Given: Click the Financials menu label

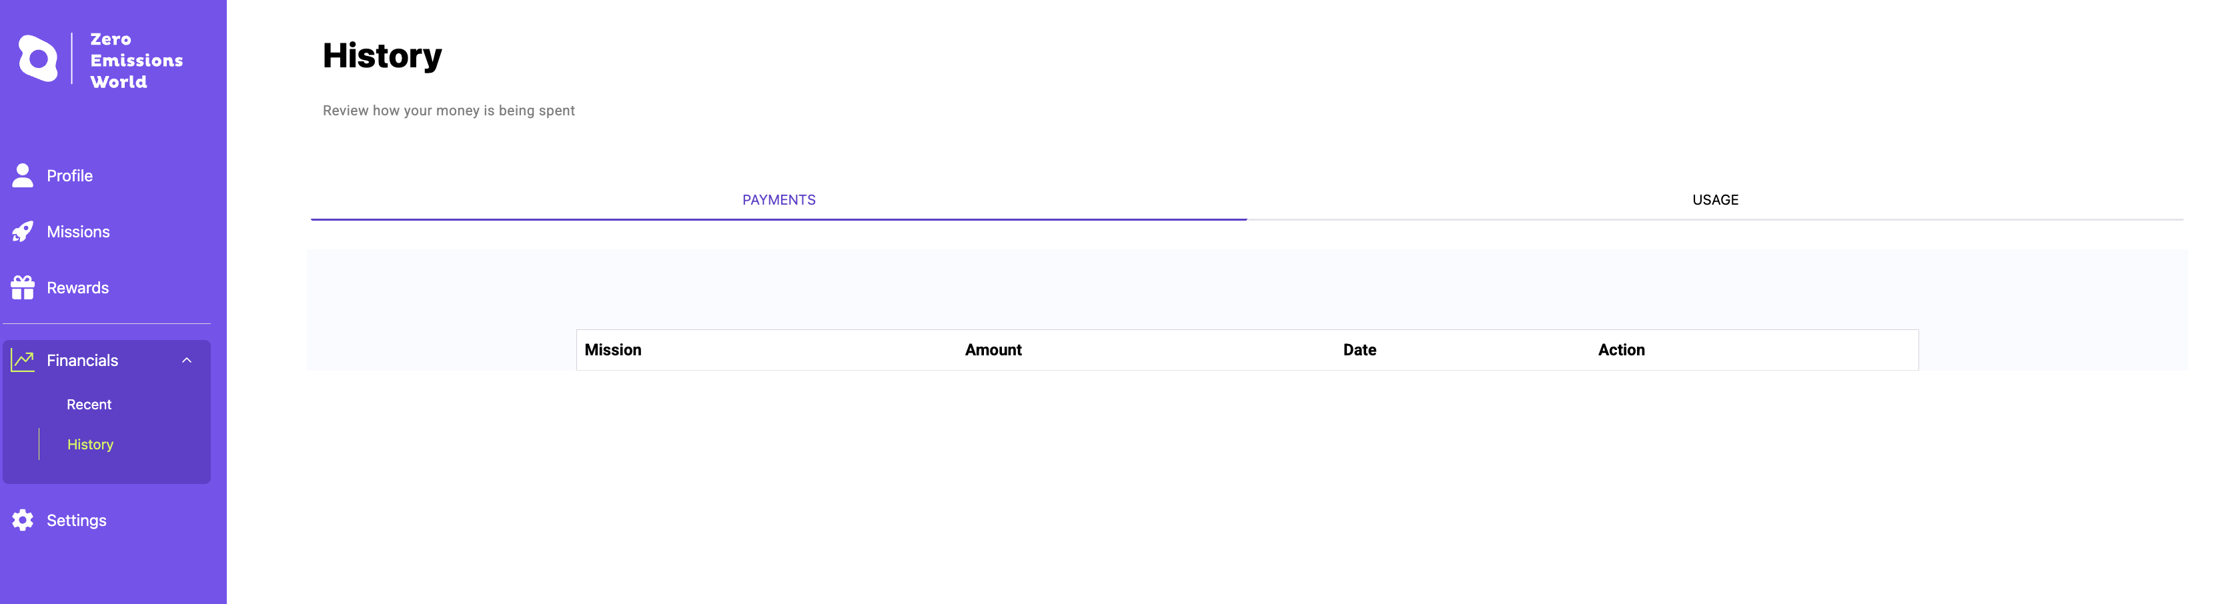Looking at the screenshot, I should click(82, 361).
